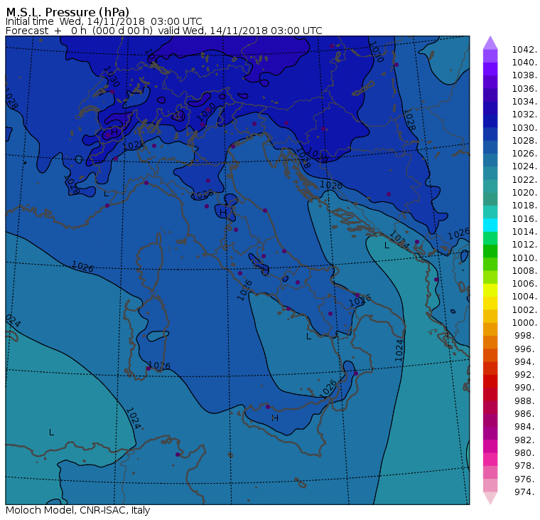Click the legend value "1010."
Viewport: 540px width, 520px height.
click(524, 258)
